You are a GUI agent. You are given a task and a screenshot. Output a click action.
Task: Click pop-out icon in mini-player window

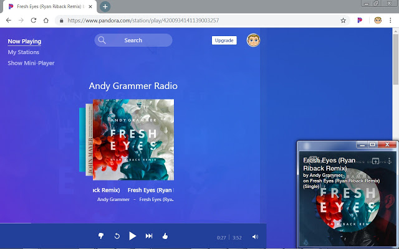[375, 161]
